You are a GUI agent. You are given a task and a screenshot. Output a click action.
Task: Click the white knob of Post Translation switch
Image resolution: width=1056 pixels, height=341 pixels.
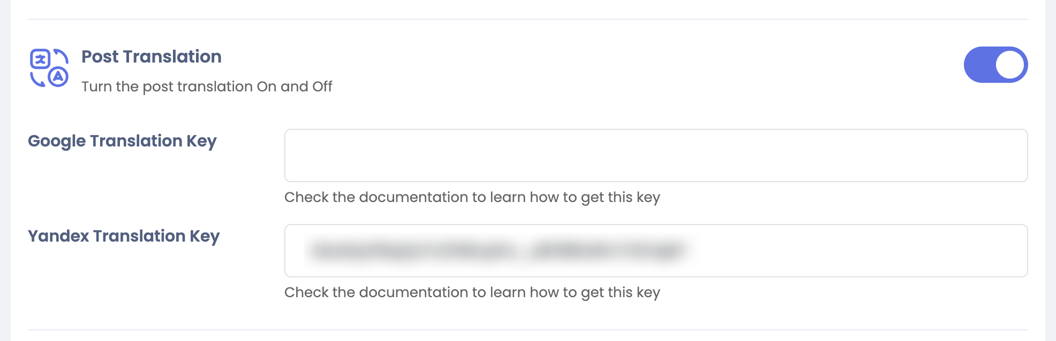coord(1009,65)
